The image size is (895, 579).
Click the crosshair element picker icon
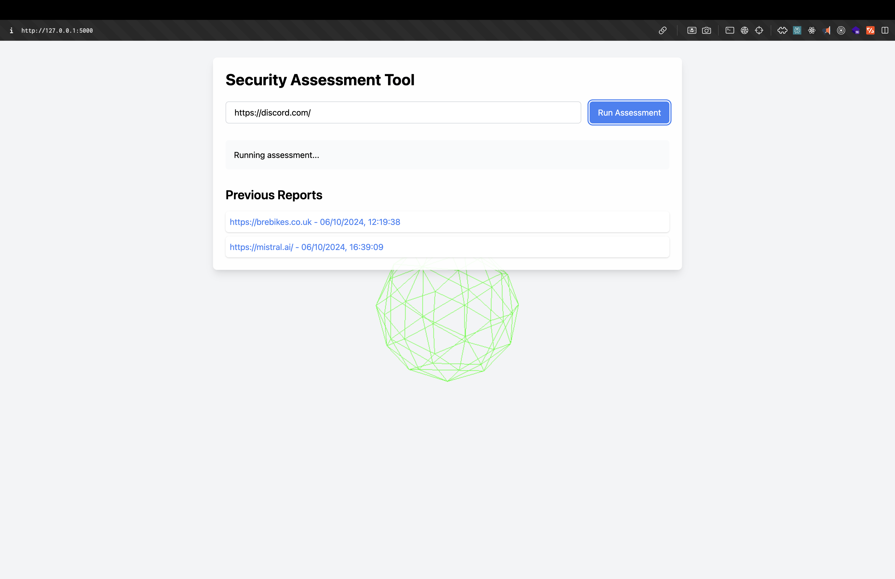[x=759, y=30]
